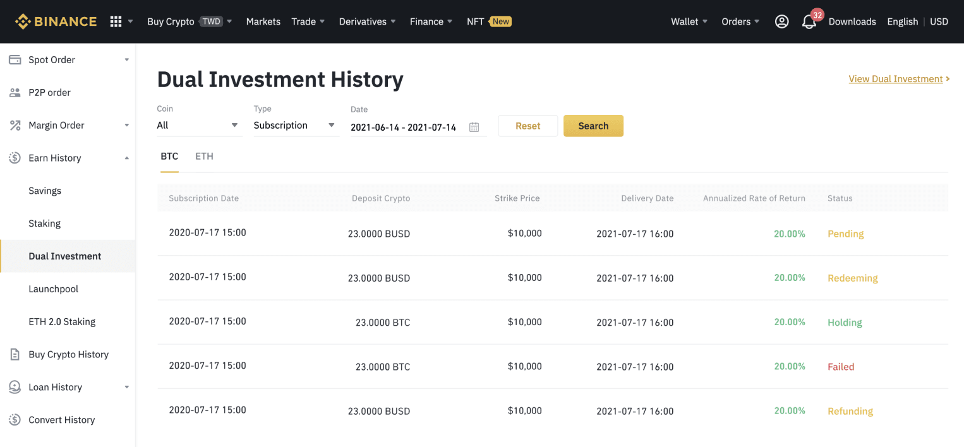Open Staking in the sidebar

[x=44, y=223]
